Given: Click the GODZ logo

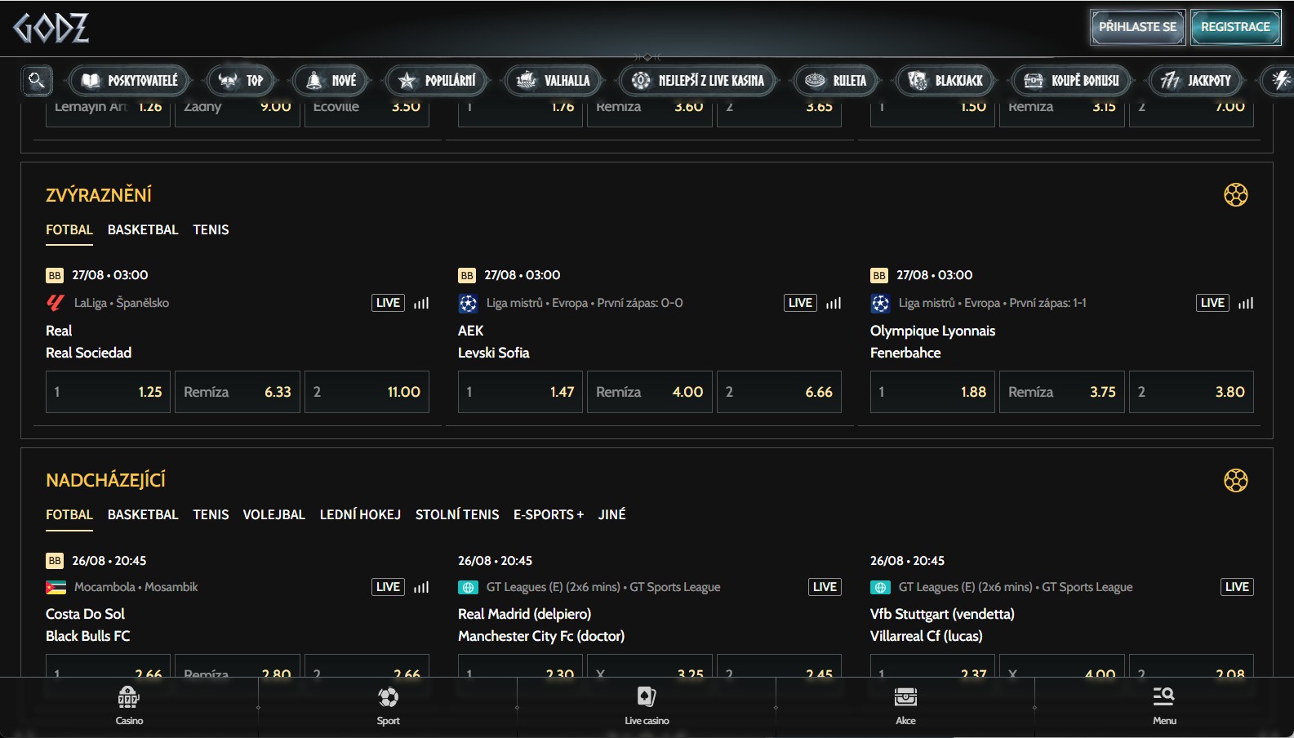Looking at the screenshot, I should [51, 28].
